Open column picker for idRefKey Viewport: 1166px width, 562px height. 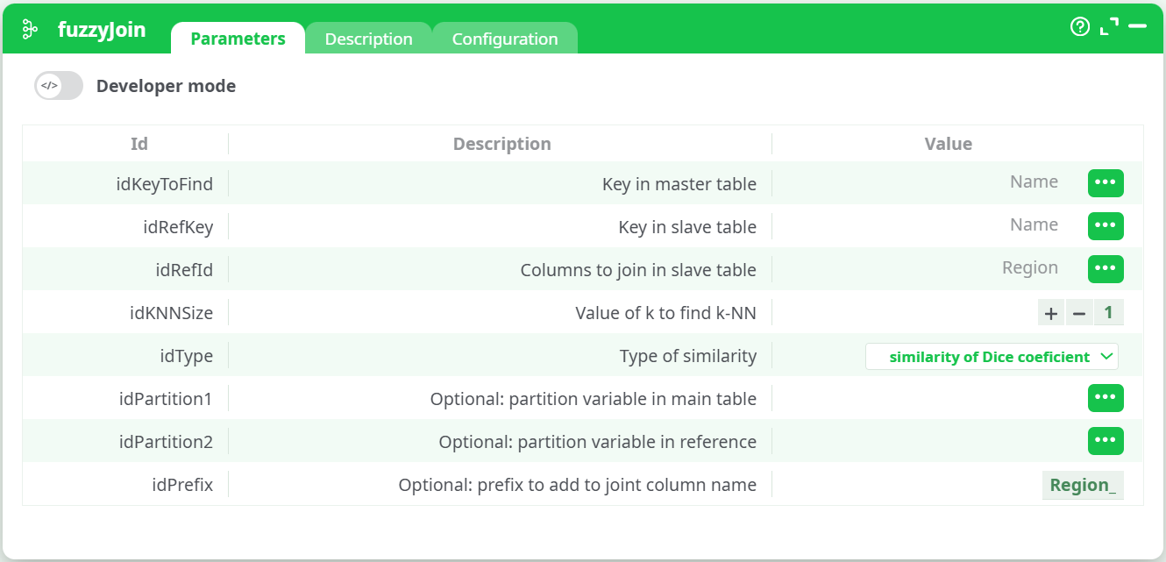coord(1106,225)
